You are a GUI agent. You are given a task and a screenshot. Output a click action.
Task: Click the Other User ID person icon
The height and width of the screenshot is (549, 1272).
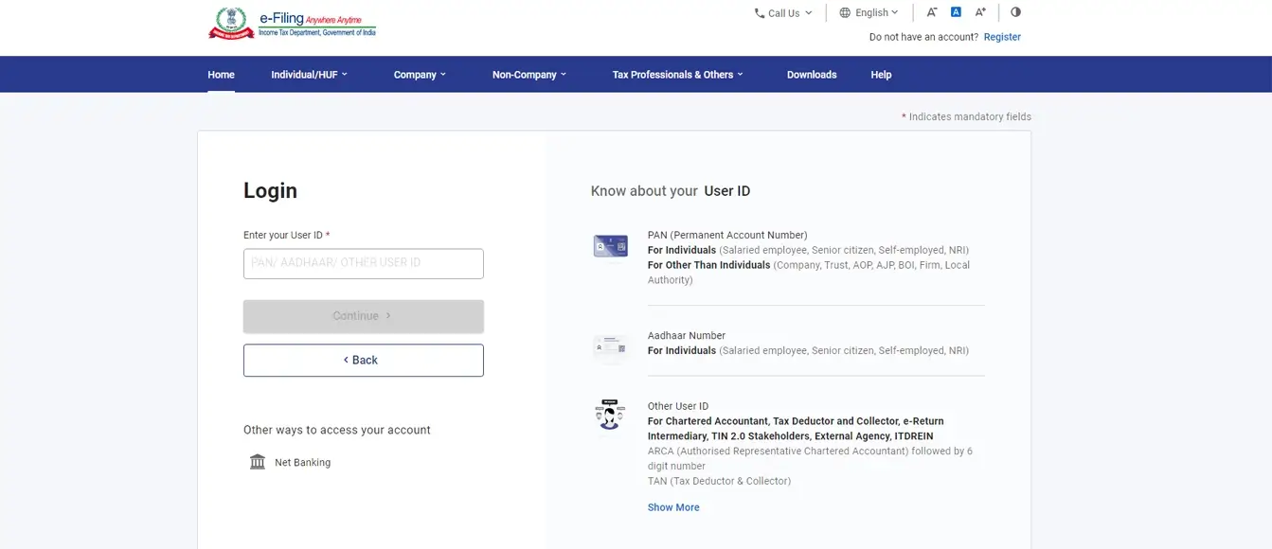[608, 414]
